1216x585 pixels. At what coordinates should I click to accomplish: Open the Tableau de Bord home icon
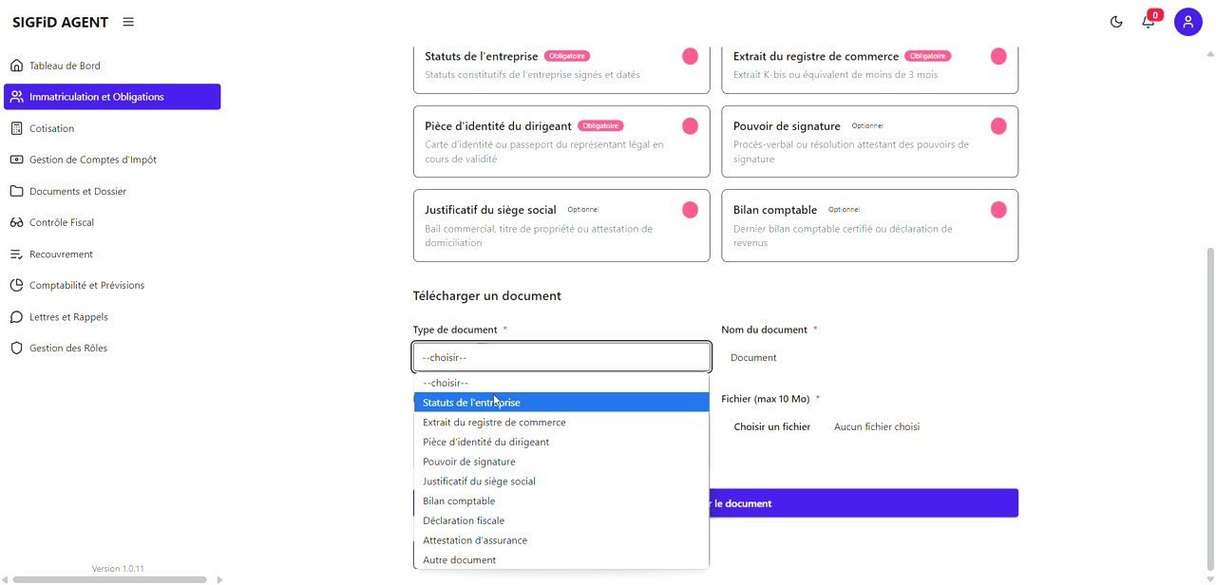pos(17,65)
